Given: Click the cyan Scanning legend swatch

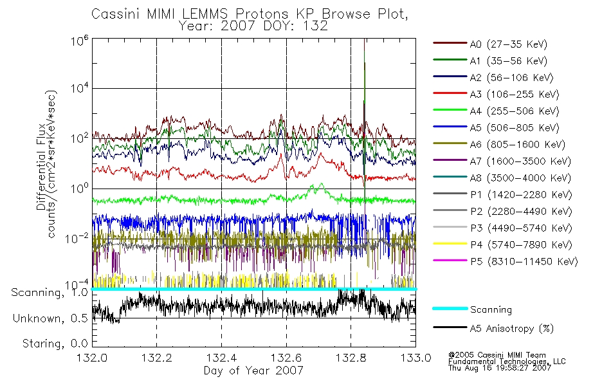Looking at the screenshot, I should click(x=450, y=308).
